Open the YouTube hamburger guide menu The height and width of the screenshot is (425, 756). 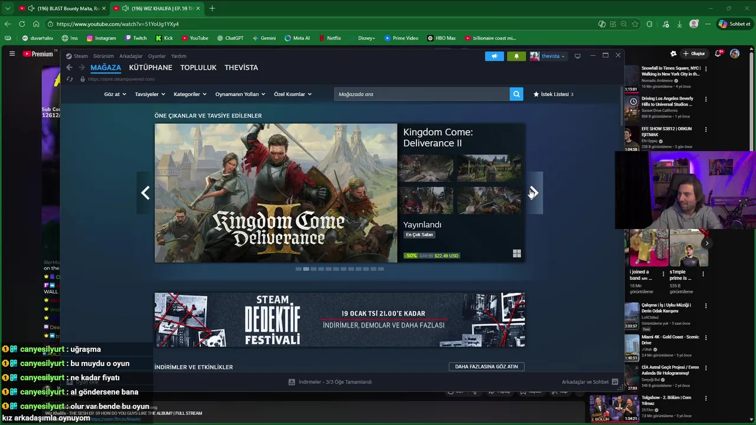pyautogui.click(x=12, y=54)
